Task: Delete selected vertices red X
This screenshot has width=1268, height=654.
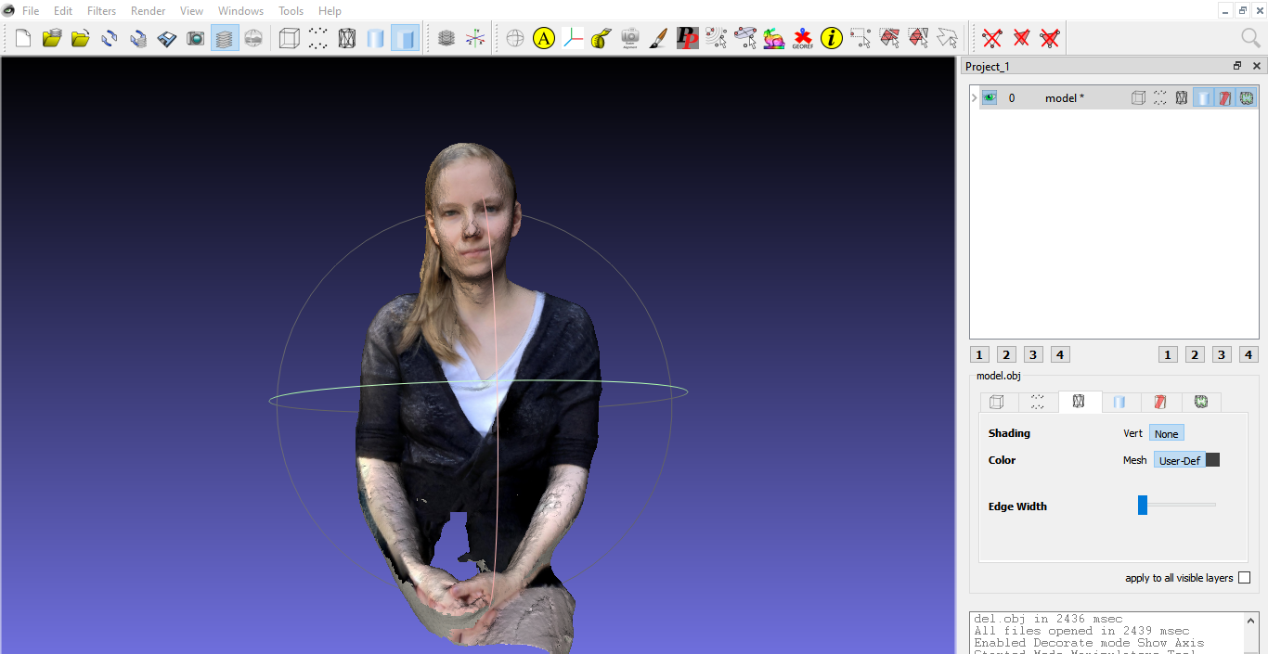Action: click(x=992, y=38)
